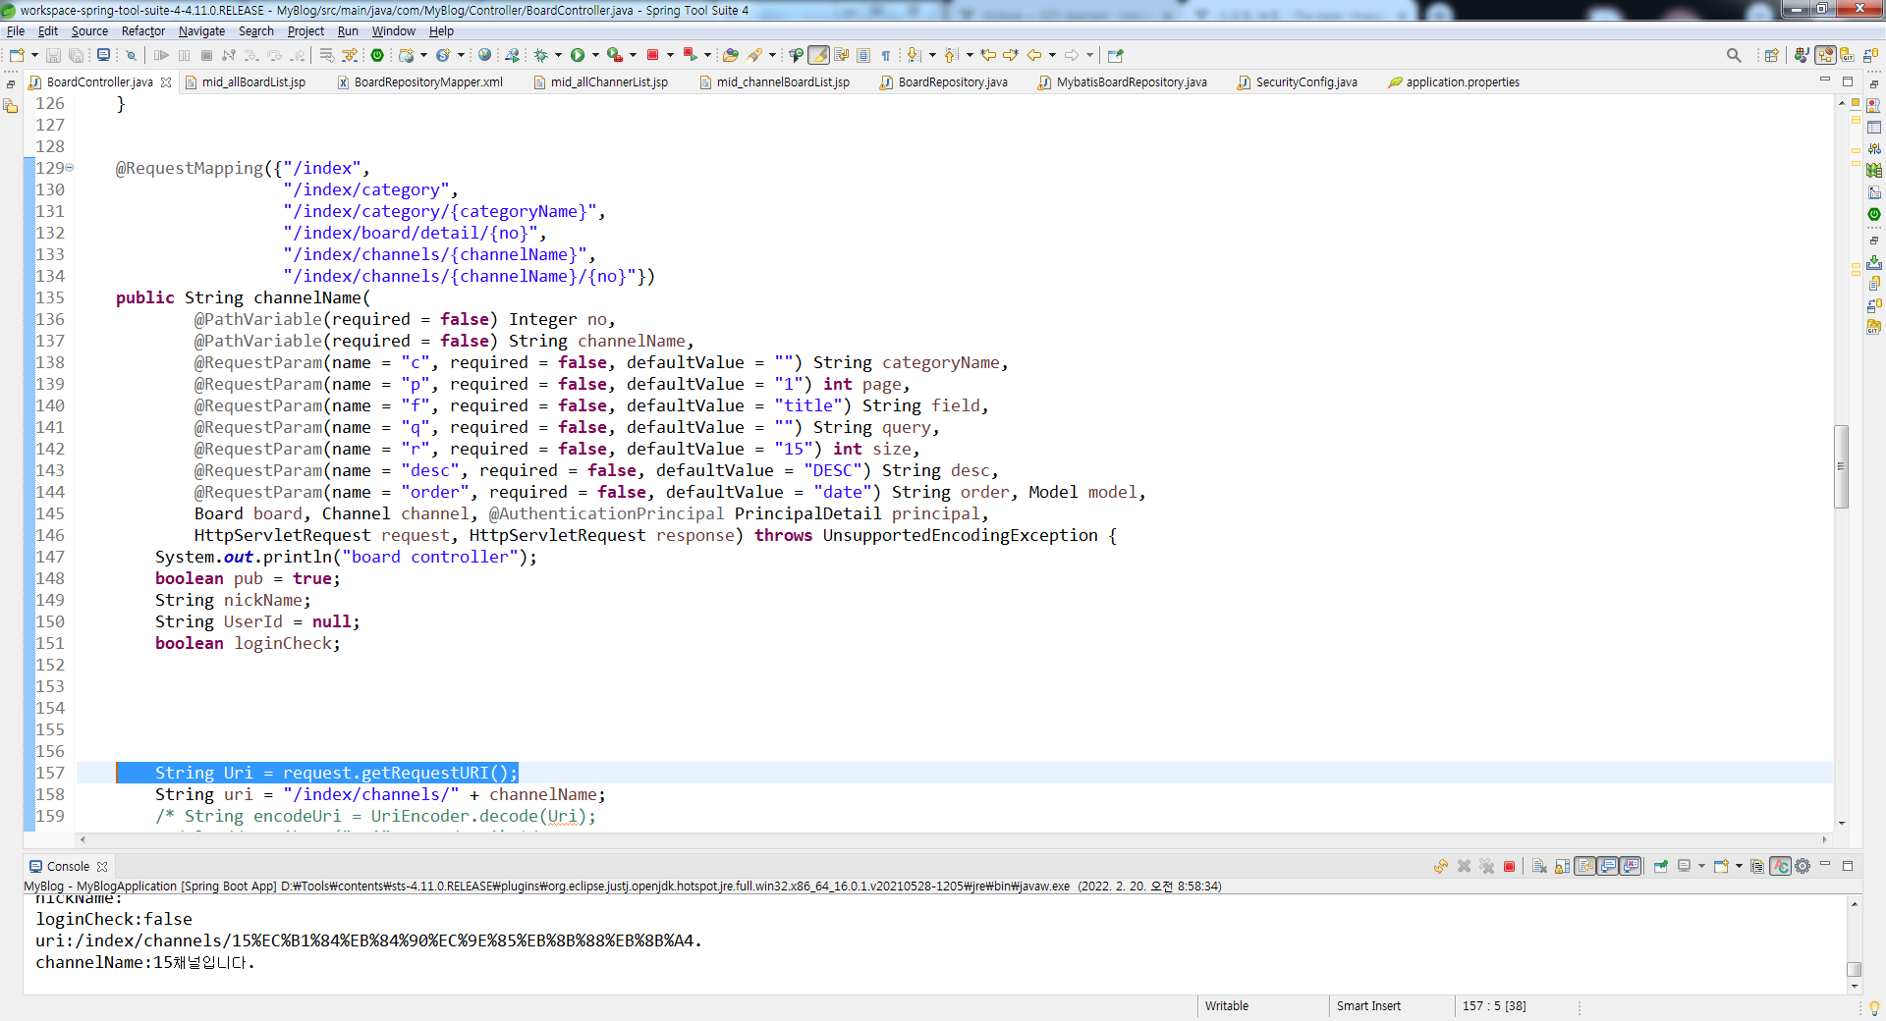Toggle console Scroll Lock

click(x=1562, y=866)
